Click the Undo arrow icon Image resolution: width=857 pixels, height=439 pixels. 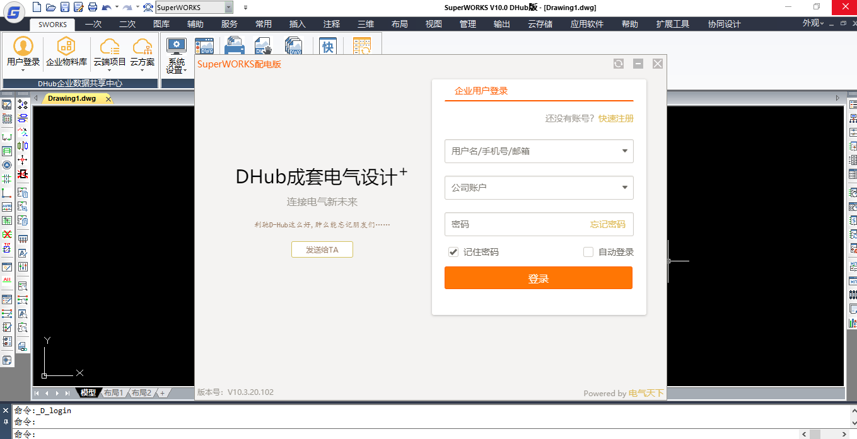107,7
